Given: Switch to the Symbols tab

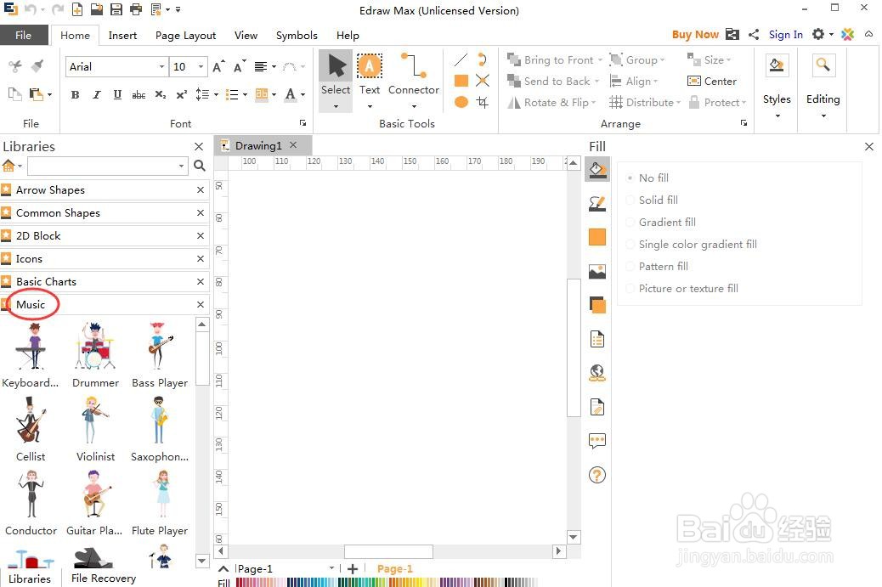Looking at the screenshot, I should coord(297,35).
